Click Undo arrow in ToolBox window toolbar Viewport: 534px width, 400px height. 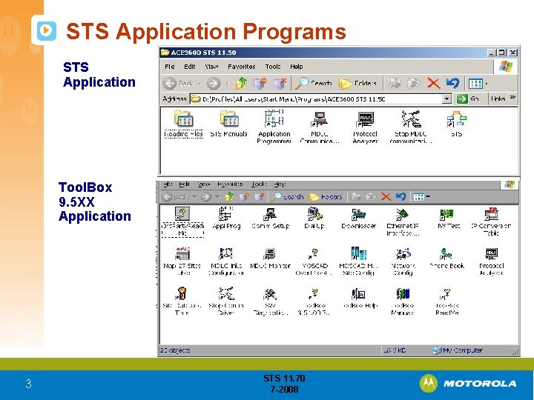(400, 196)
